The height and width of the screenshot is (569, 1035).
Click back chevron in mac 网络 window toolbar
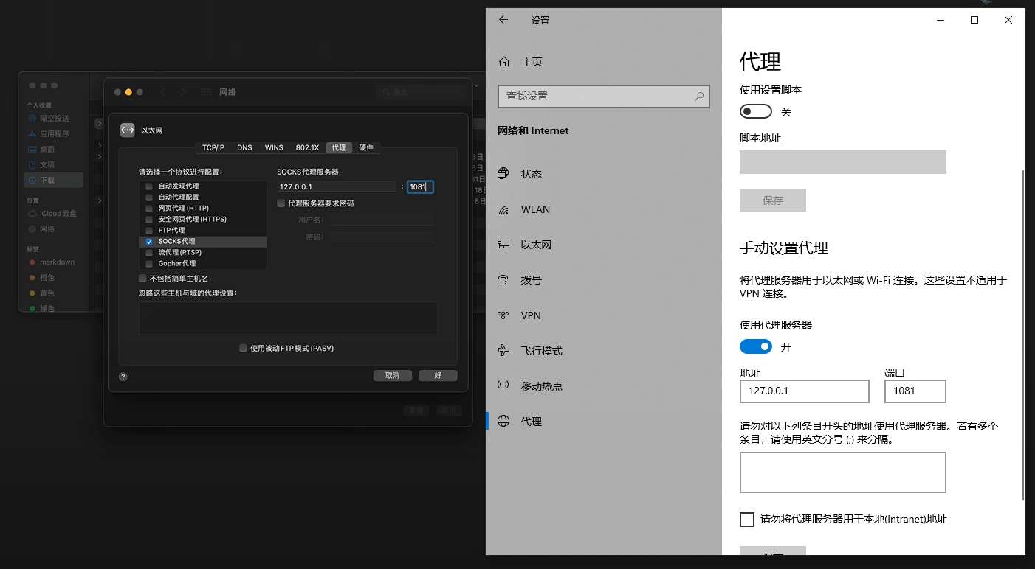click(x=163, y=92)
